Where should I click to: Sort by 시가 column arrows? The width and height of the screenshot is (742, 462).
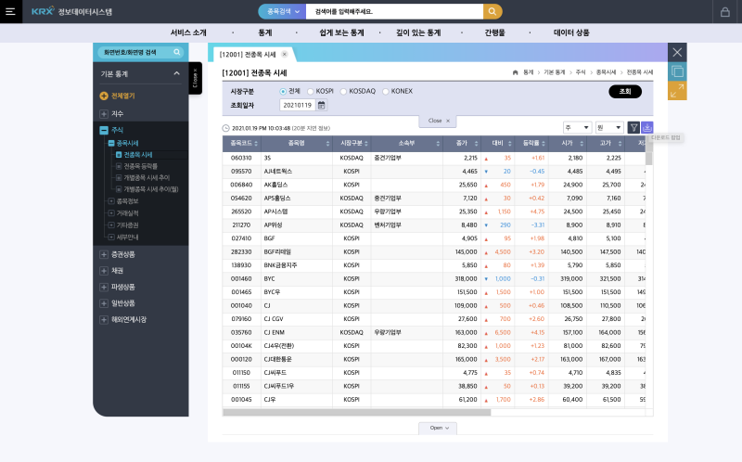tap(582, 144)
